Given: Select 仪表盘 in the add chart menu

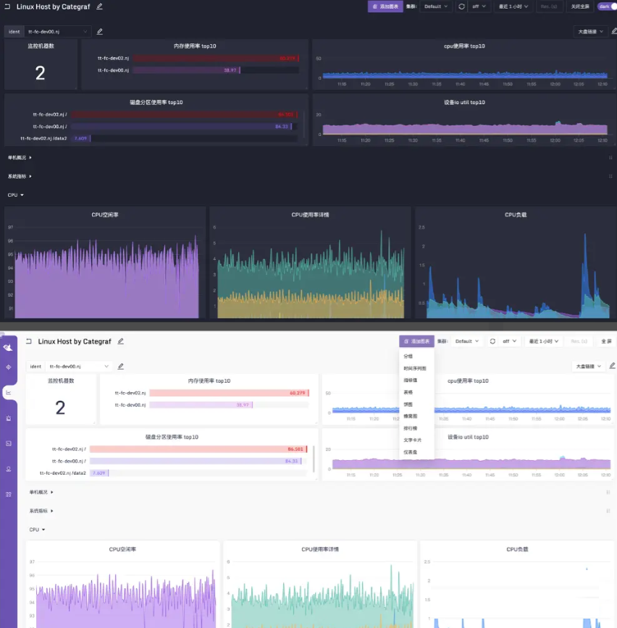Looking at the screenshot, I should tap(410, 452).
